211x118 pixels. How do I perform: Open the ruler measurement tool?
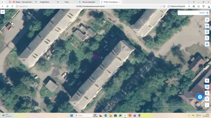(x=207, y=26)
